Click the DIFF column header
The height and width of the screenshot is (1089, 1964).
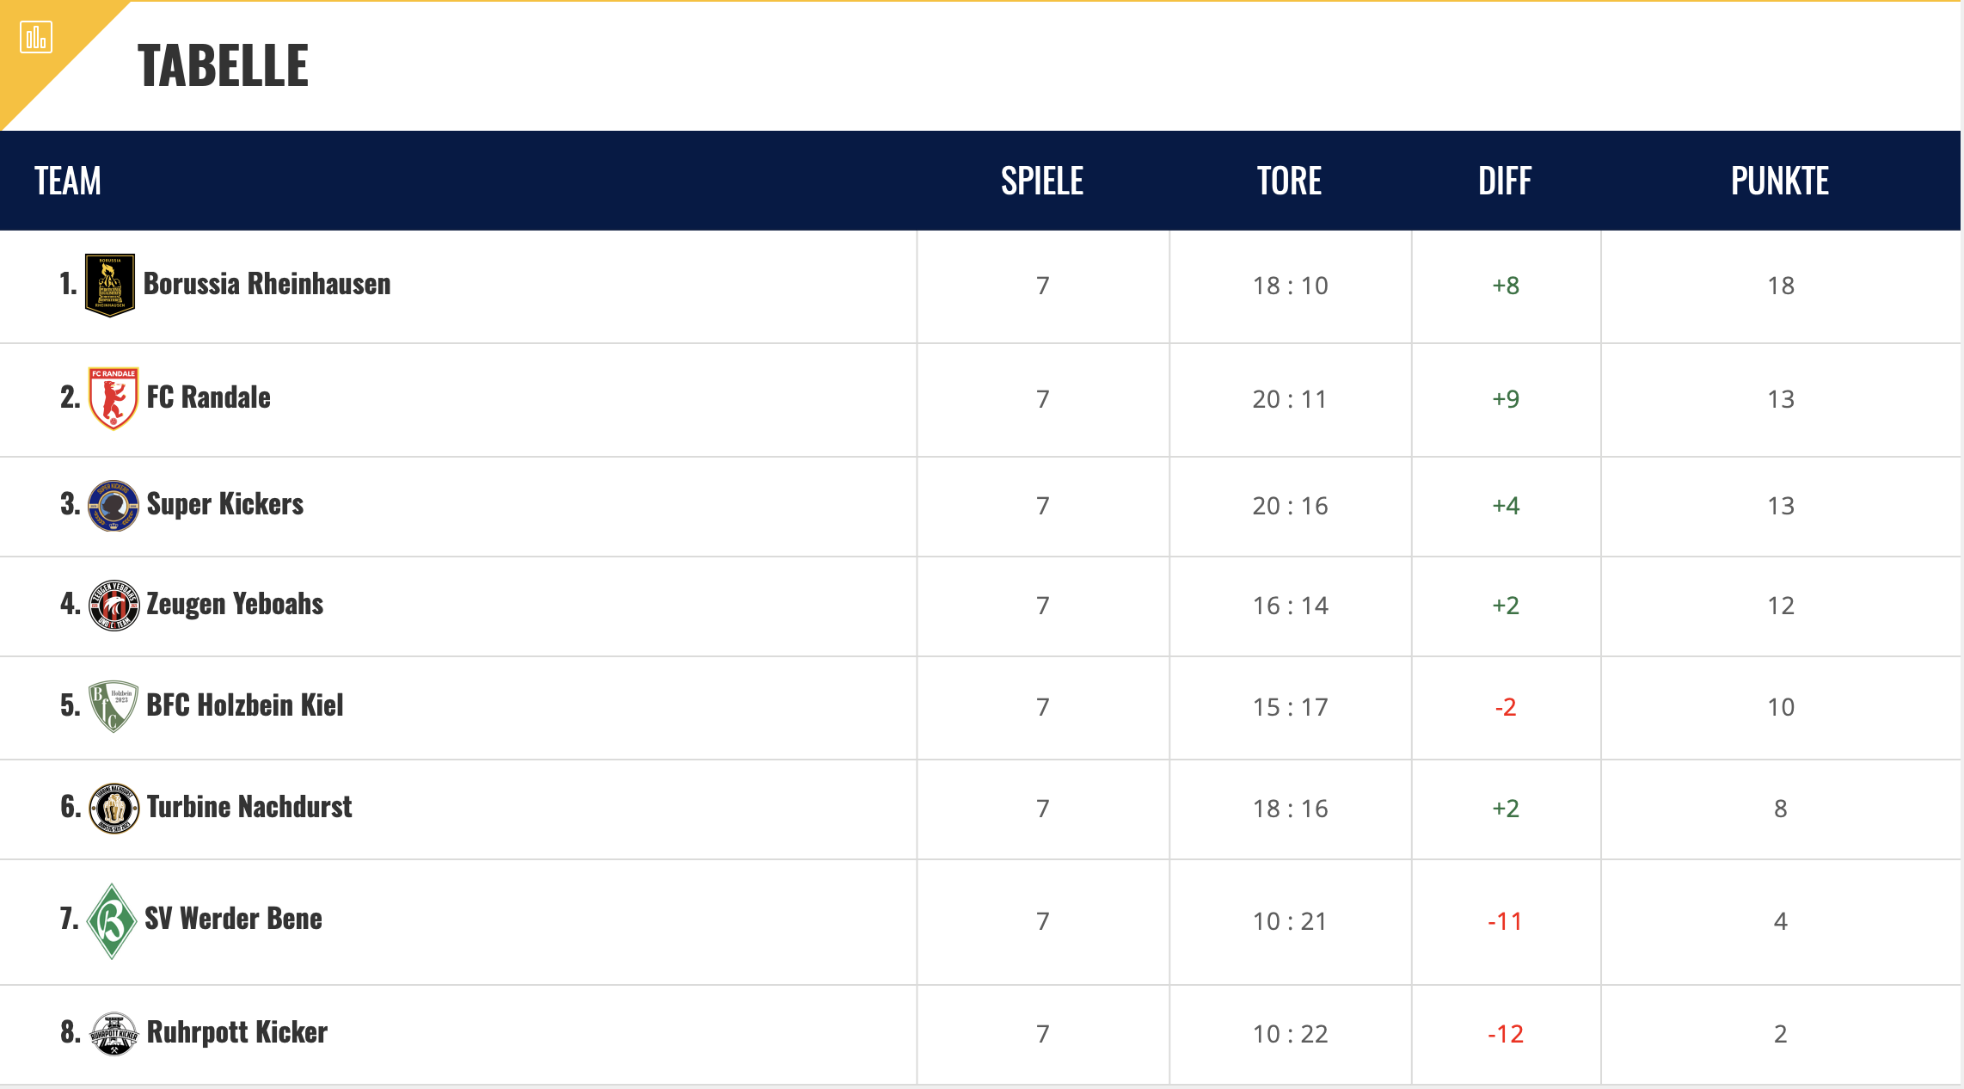(1505, 181)
